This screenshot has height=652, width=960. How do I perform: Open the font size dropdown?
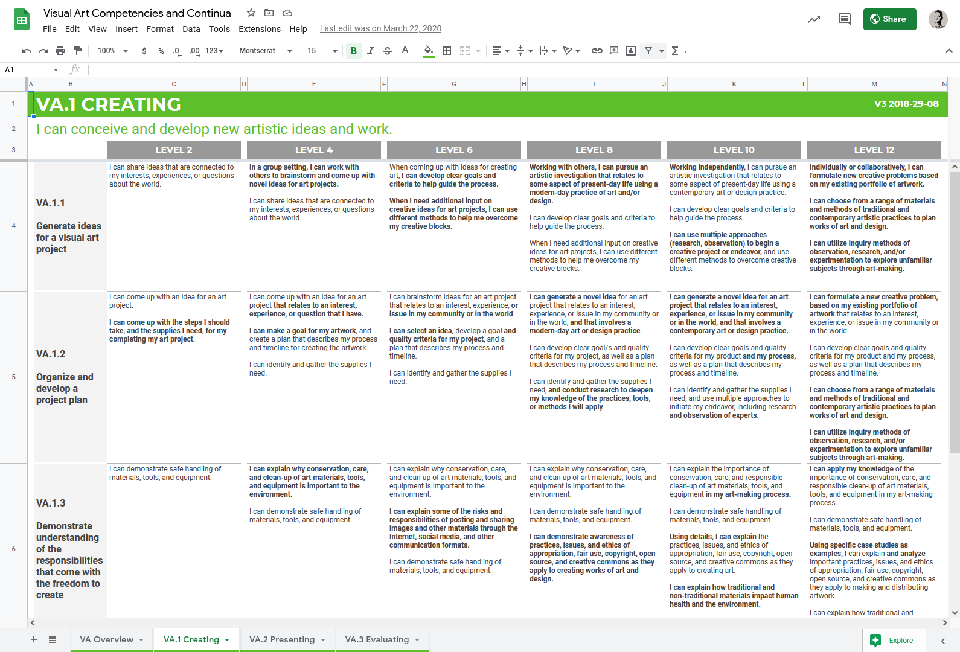click(322, 51)
